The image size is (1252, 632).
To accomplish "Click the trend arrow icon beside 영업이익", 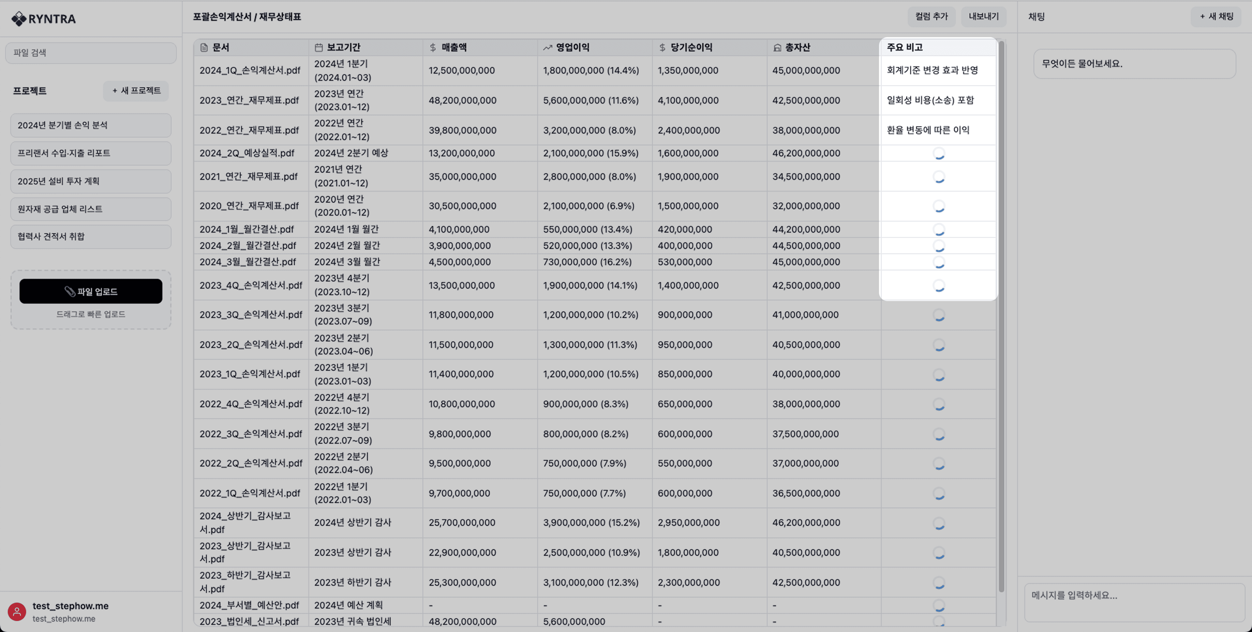I will (x=548, y=48).
